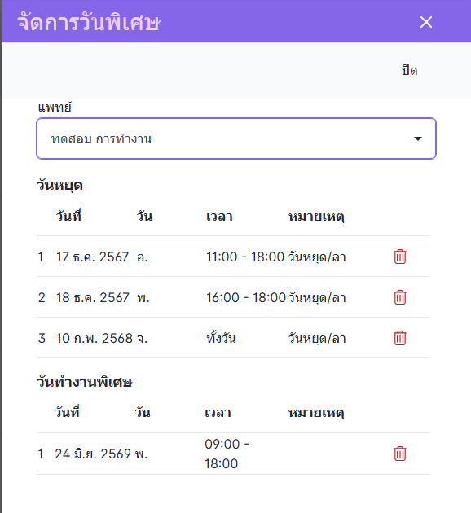Click the 09:00 - 18:00 workday time
The image size is (471, 513).
[227, 454]
